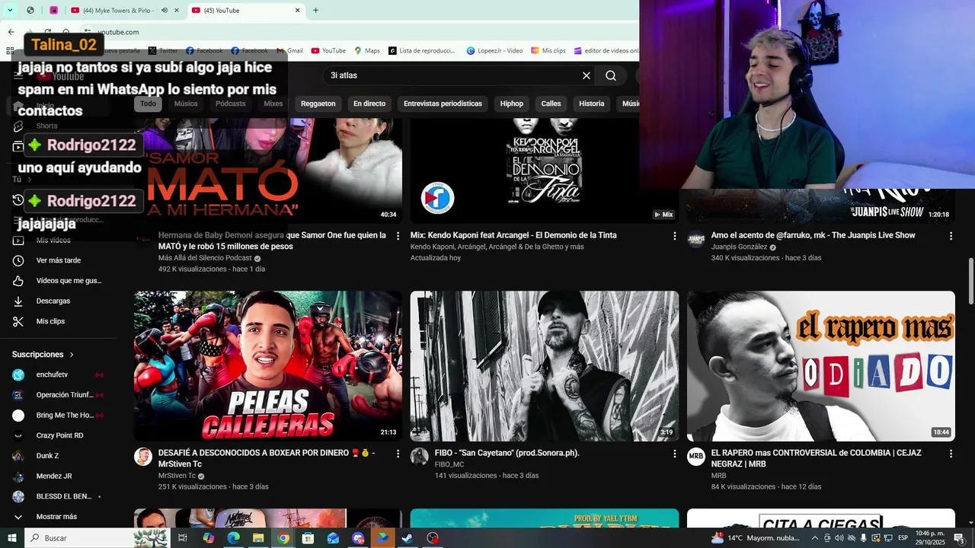Open options menu for FIBO San Cayetano video
This screenshot has width=975, height=548.
(x=674, y=454)
